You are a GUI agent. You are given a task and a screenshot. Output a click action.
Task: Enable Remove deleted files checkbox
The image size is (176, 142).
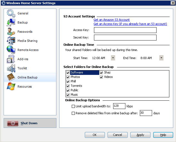click(73, 113)
